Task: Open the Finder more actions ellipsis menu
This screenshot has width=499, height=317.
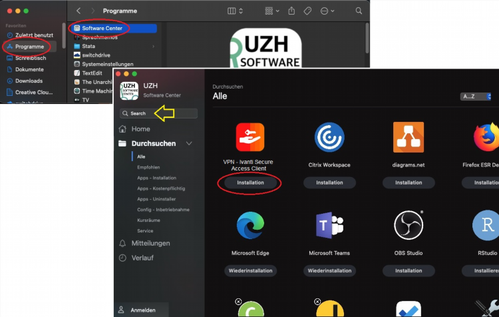Action: (x=327, y=11)
